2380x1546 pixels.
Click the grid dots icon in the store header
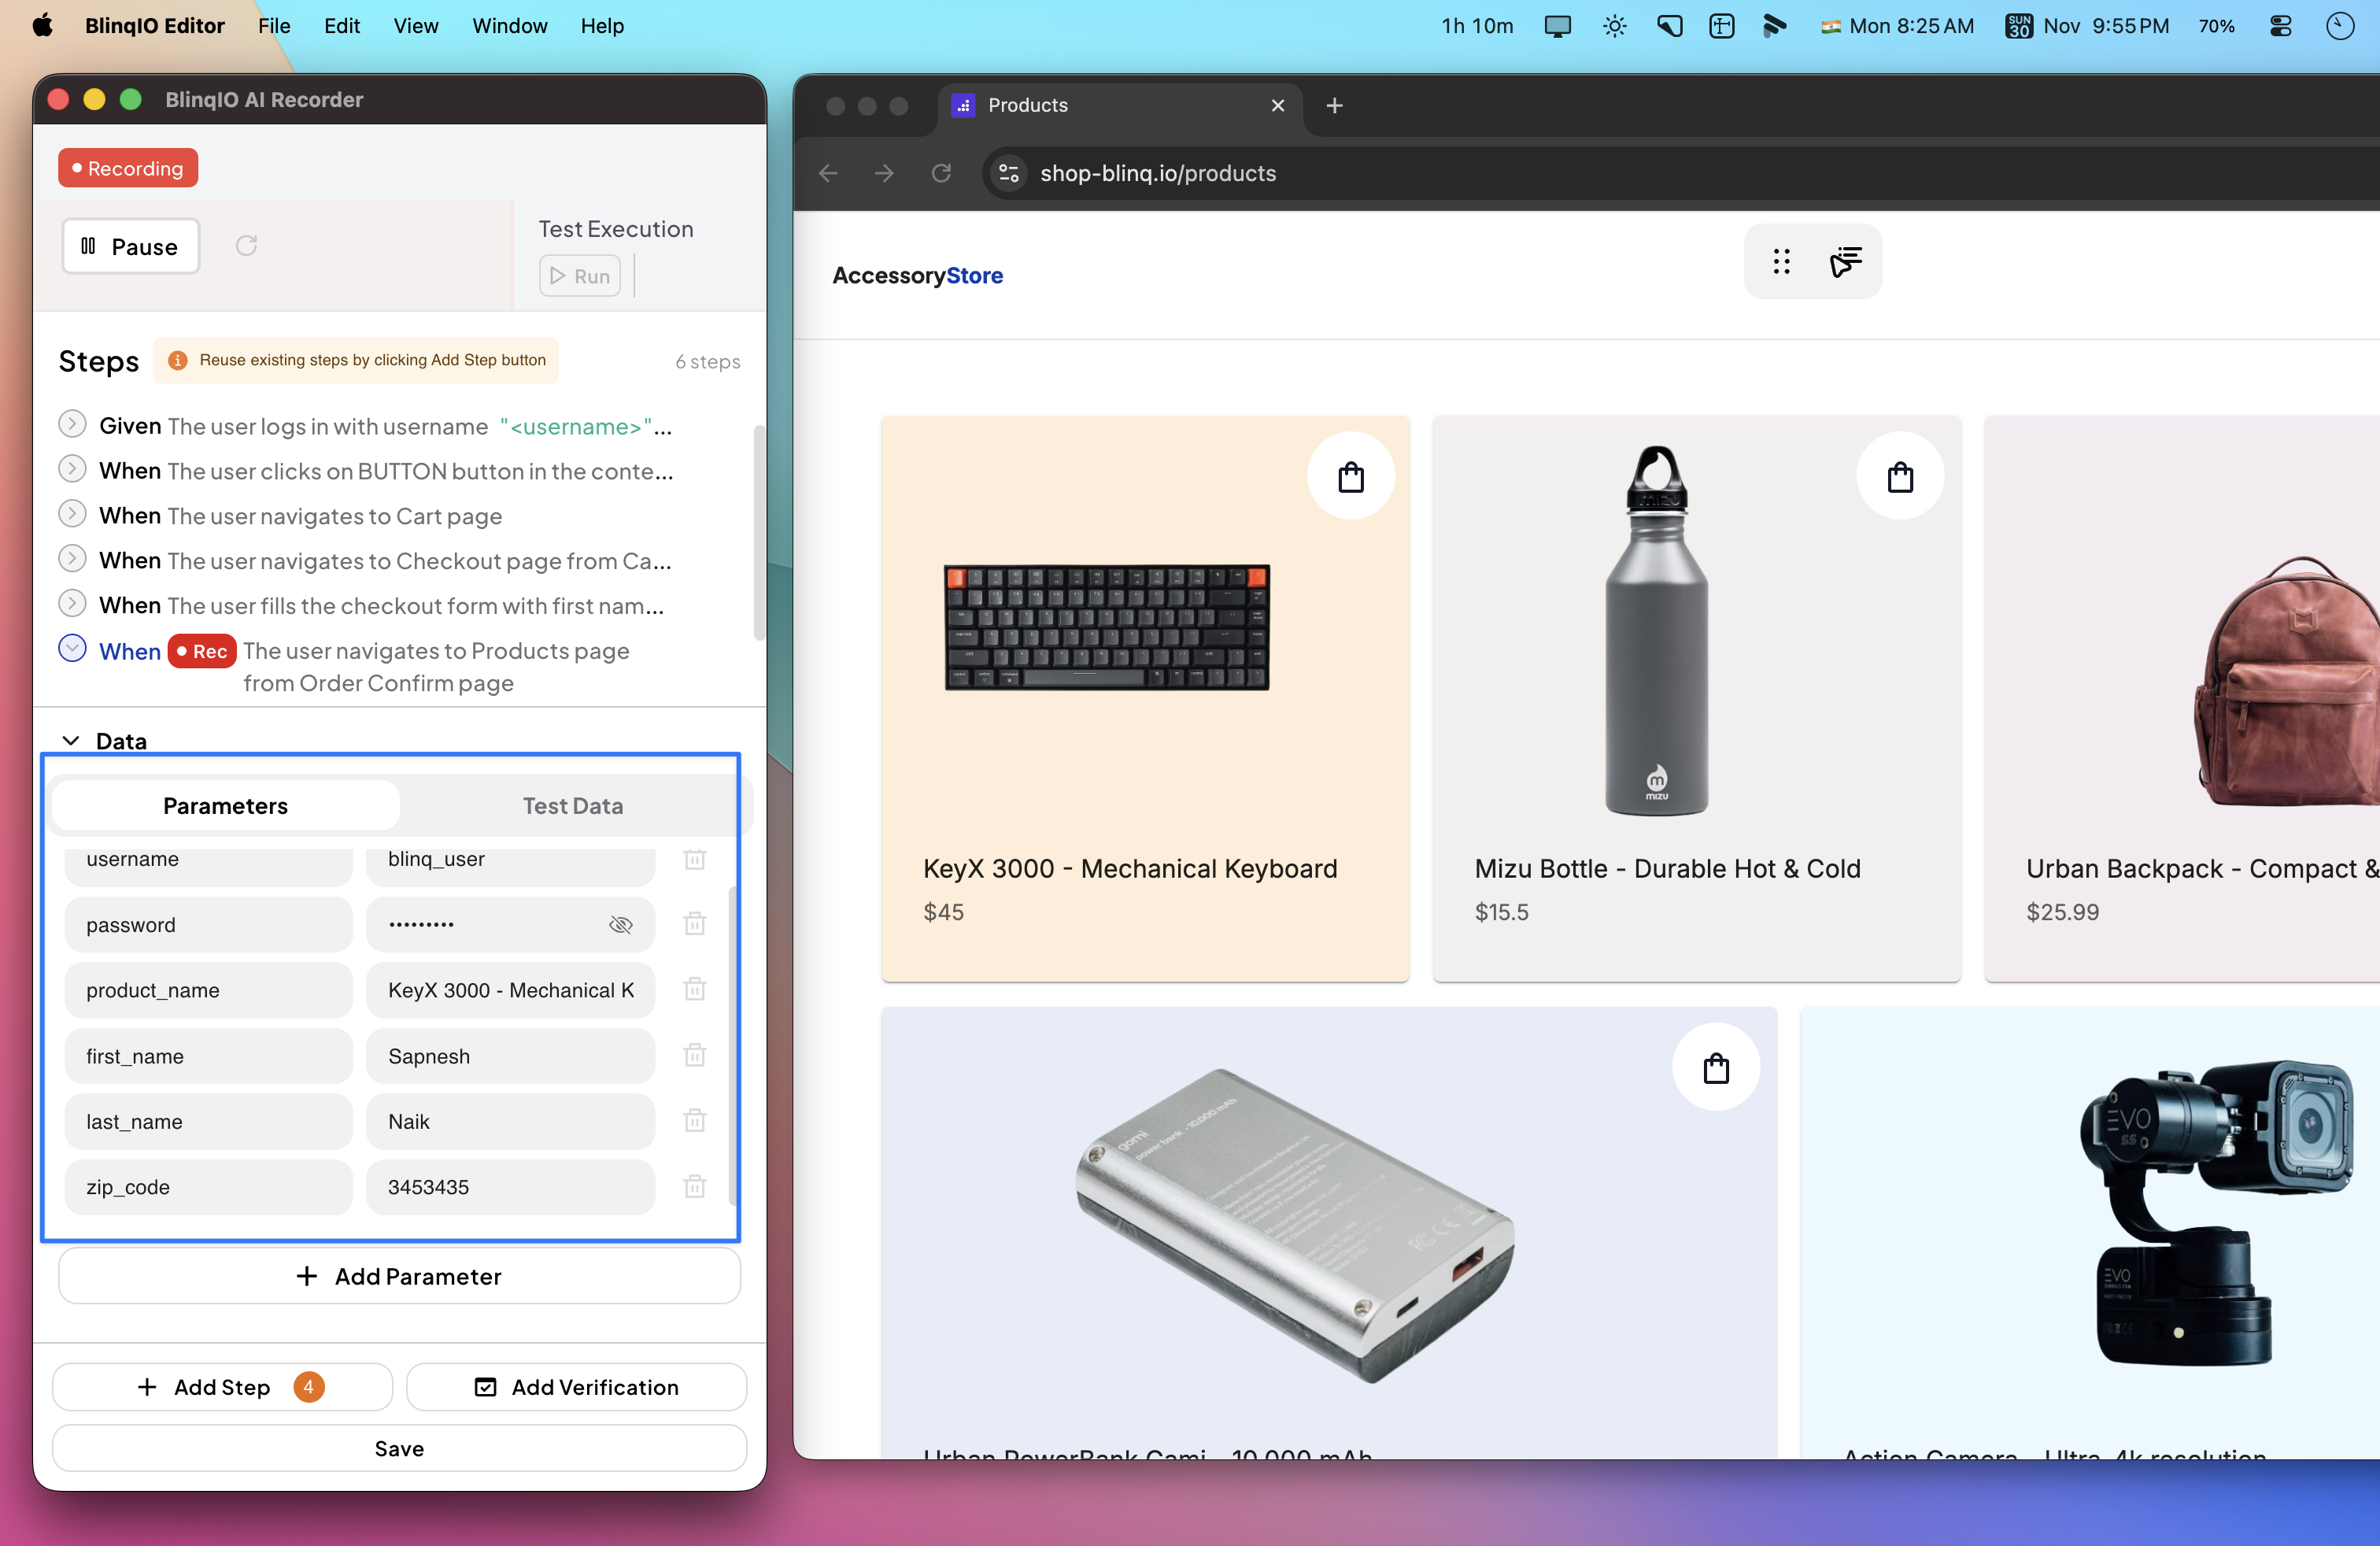1781,262
